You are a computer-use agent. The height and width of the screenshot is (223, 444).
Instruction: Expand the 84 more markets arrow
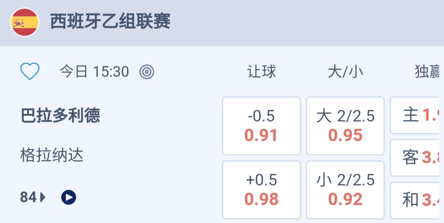[x=43, y=198]
